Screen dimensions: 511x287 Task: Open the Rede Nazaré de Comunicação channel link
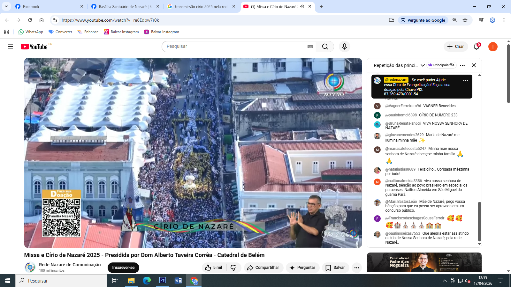[70, 265]
